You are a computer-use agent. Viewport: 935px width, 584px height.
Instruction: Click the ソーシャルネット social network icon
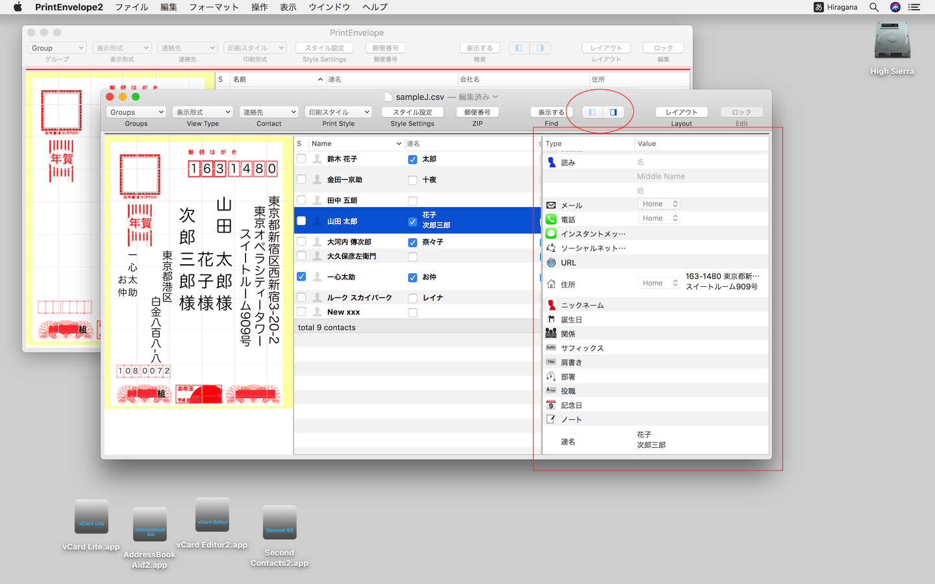click(x=551, y=248)
